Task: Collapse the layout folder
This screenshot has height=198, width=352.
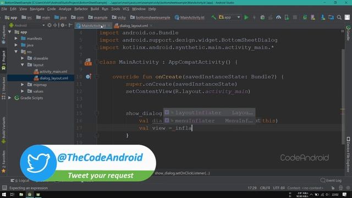Action: [x=23, y=65]
